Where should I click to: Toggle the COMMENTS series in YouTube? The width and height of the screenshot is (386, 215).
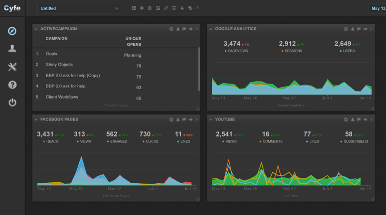pos(271,141)
